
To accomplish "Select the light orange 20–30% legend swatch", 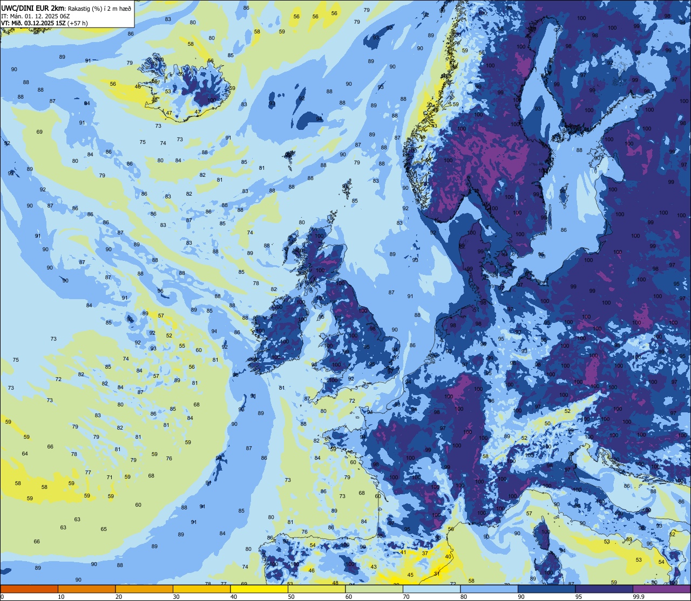I will pyautogui.click(x=144, y=589).
